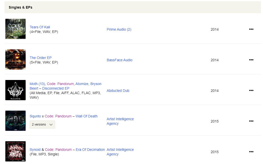This screenshot has width=263, height=164.
Task: View Wall Of Death cover art
Action: point(15,121)
